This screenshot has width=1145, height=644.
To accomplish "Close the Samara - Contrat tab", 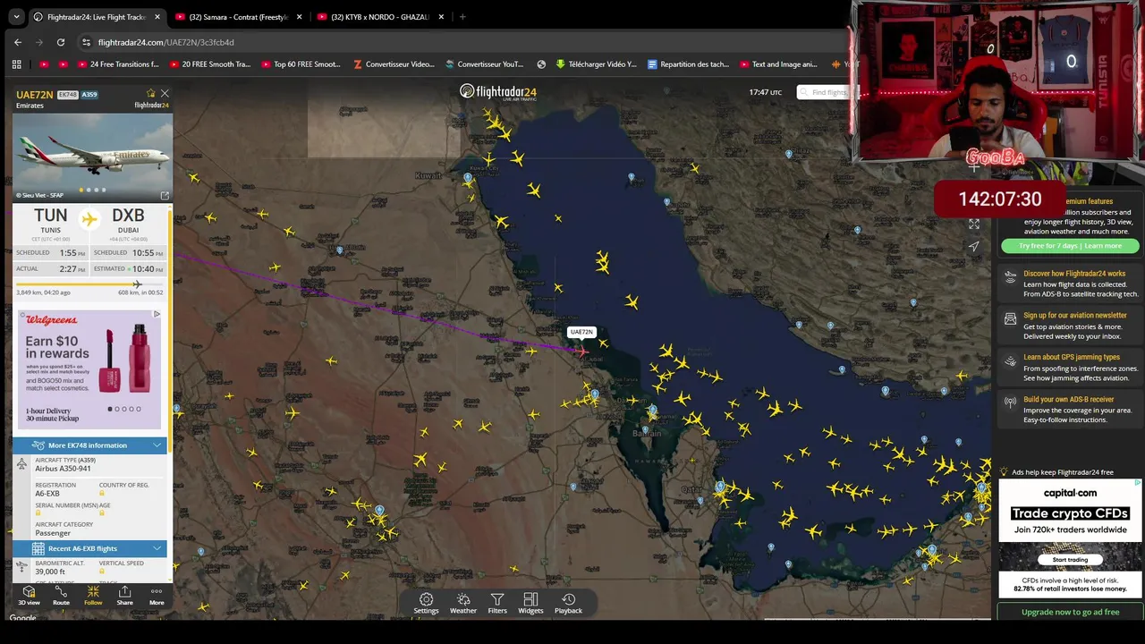I will point(299,17).
